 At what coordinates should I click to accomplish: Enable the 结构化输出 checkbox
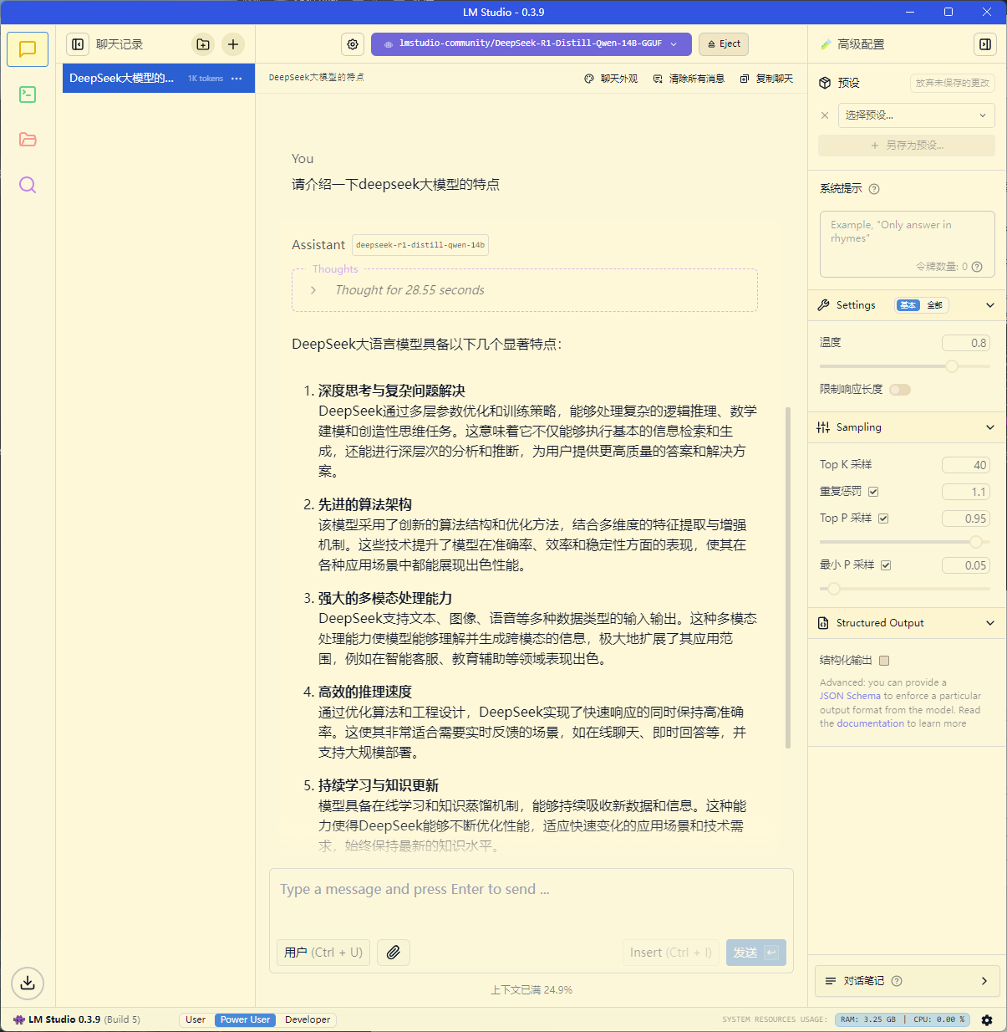(x=884, y=661)
